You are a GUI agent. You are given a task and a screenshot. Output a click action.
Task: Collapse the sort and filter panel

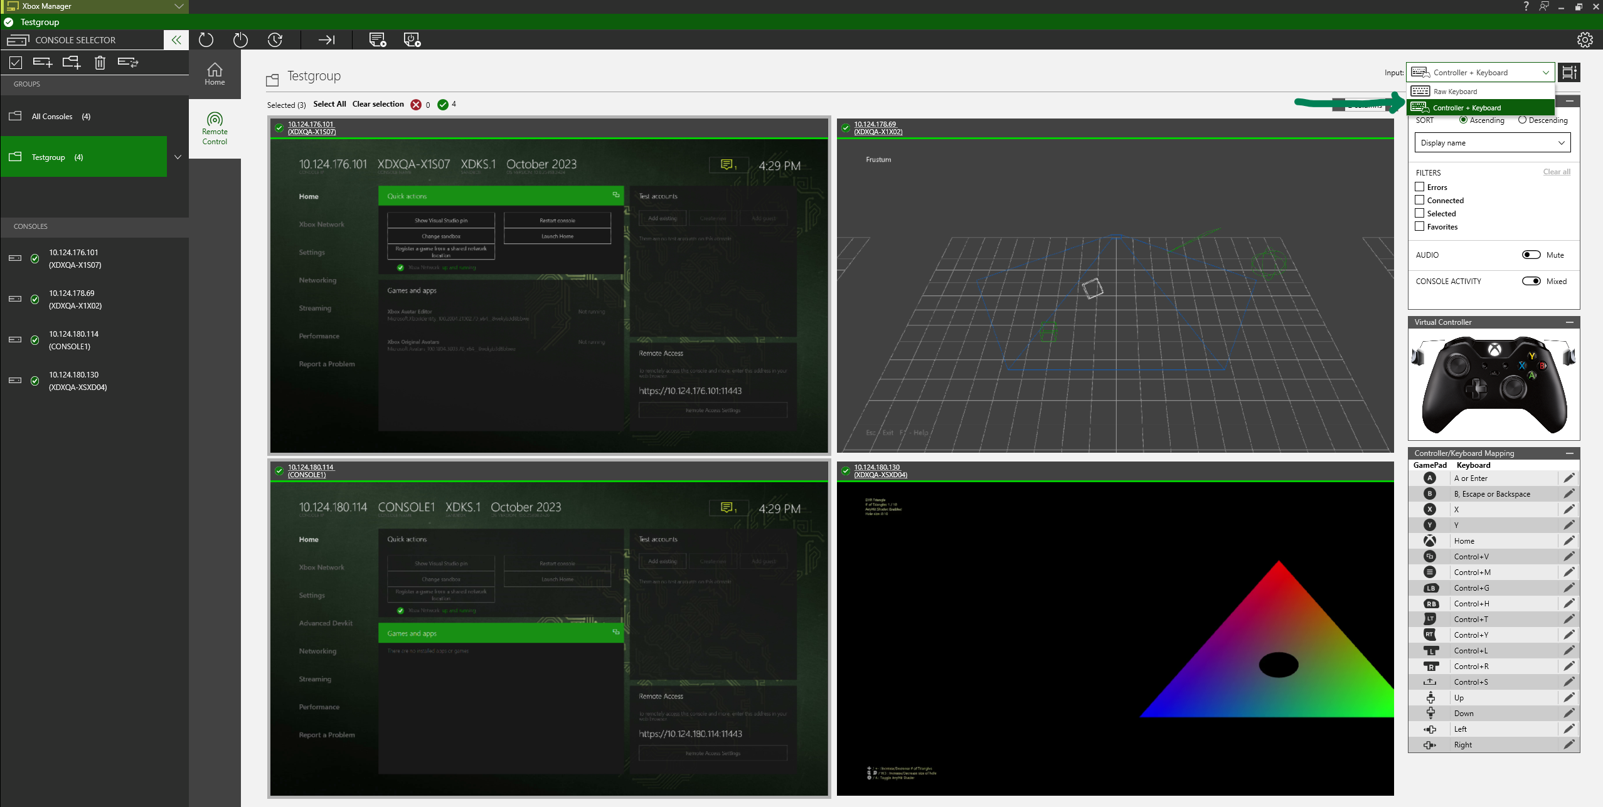pyautogui.click(x=1570, y=101)
